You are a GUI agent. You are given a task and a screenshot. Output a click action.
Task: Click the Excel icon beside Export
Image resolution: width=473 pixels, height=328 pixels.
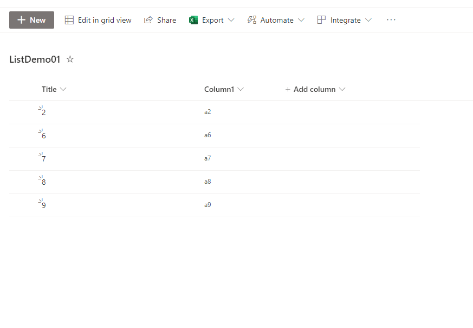coord(193,20)
